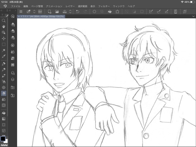Expand the stepper arrows beside the save icon
Screen dimensions: 196x147
pyautogui.click(x=70, y=12)
